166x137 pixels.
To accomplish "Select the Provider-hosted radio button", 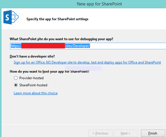I will [16, 78].
